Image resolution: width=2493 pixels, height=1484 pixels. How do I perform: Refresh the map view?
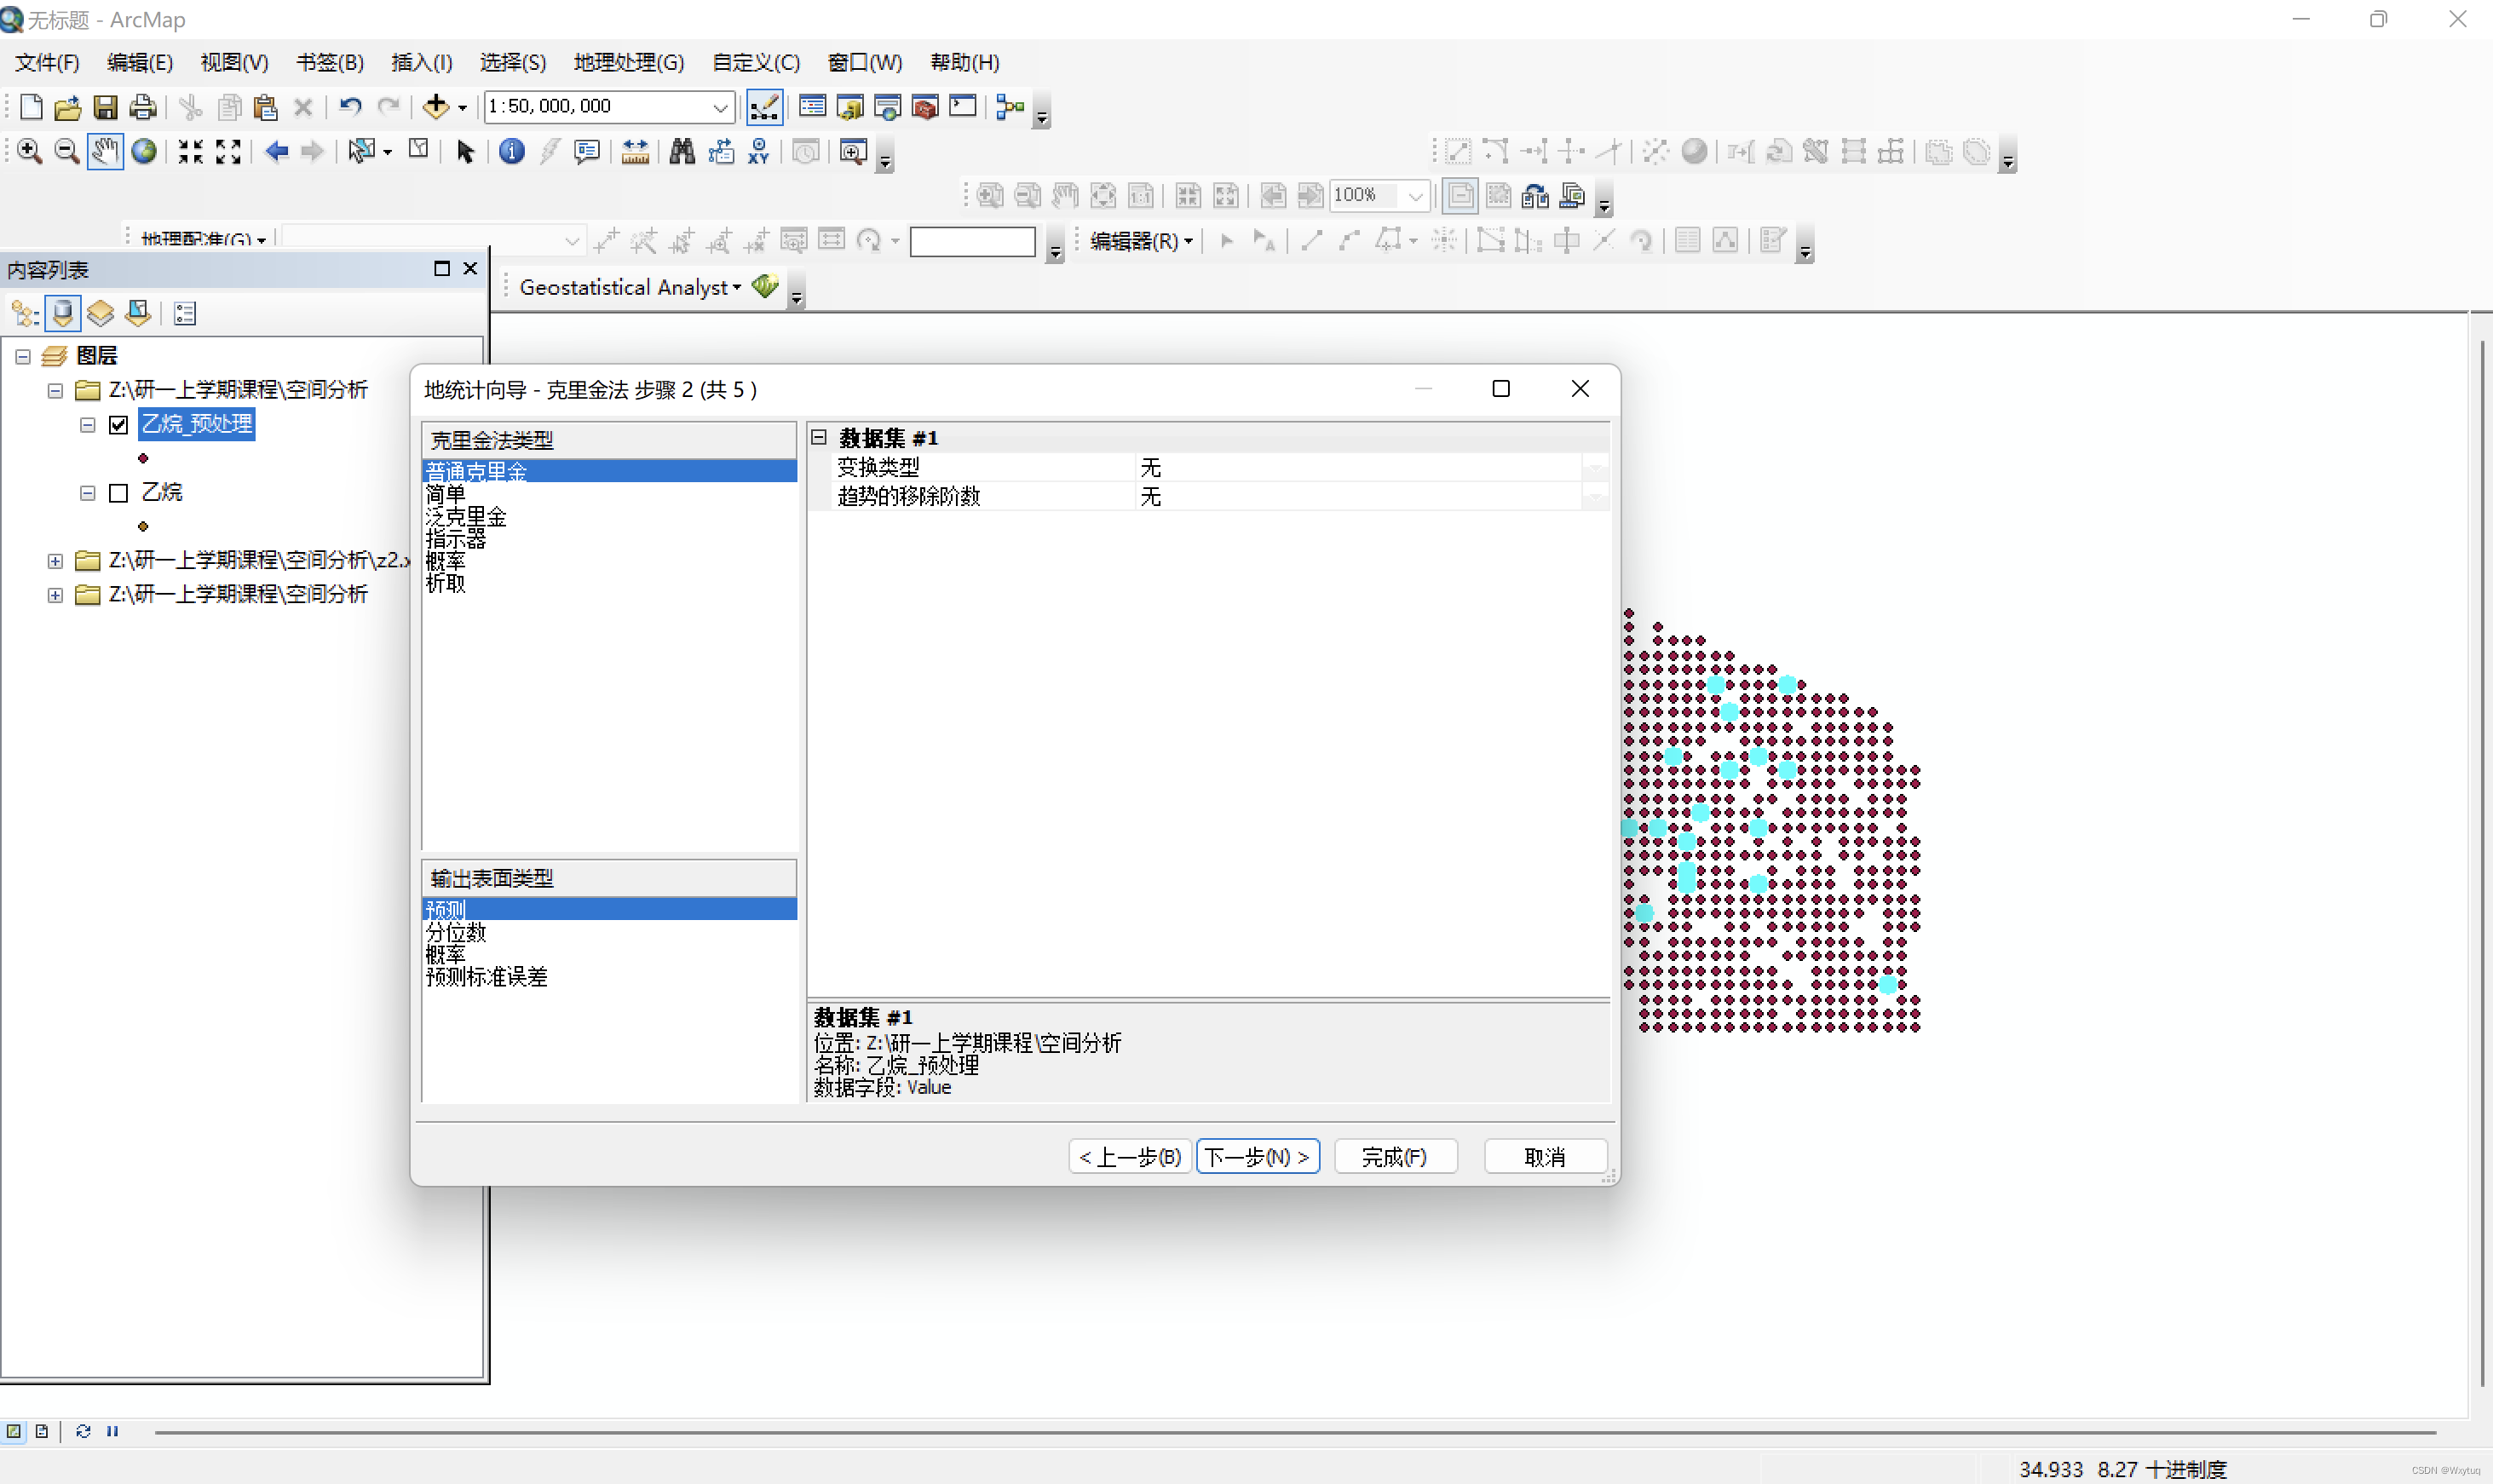[83, 1431]
